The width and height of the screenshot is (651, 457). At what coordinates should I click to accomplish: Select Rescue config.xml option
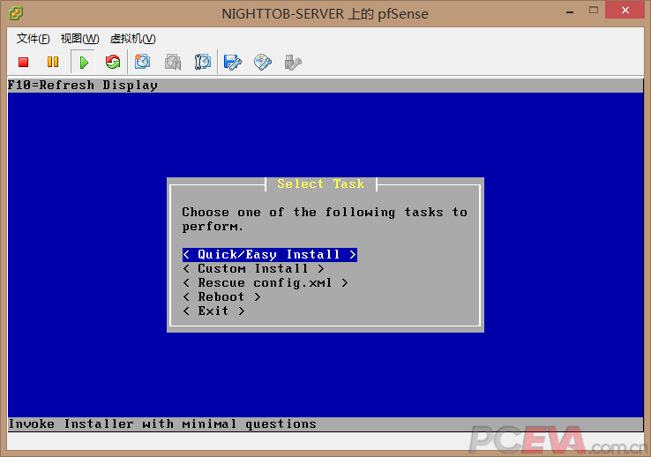coord(266,283)
